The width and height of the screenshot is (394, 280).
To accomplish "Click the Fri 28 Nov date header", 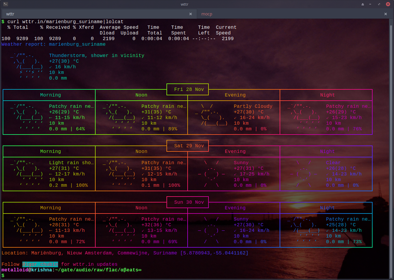I will pyautogui.click(x=189, y=89).
